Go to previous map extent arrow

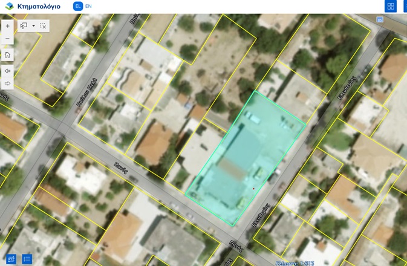[7, 71]
